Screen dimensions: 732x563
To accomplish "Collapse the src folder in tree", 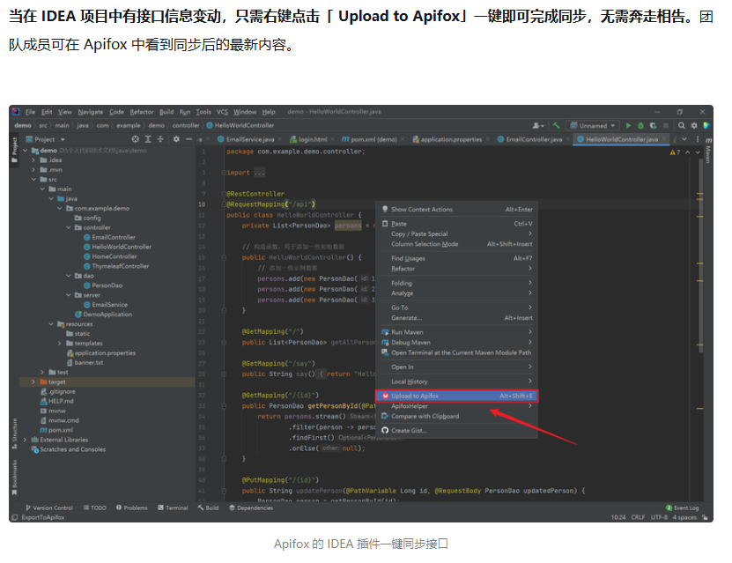I will (33, 179).
